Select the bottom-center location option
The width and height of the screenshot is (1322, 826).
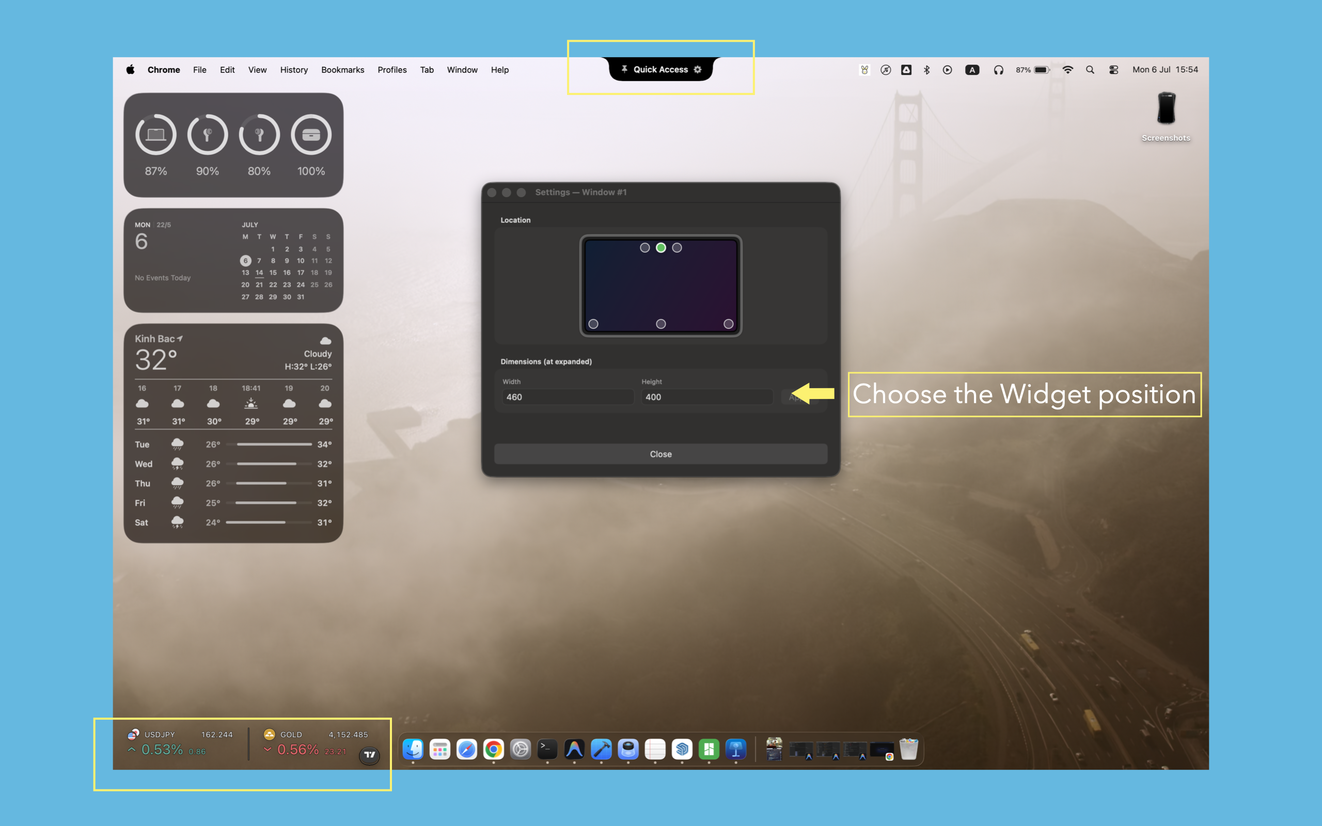pos(660,324)
